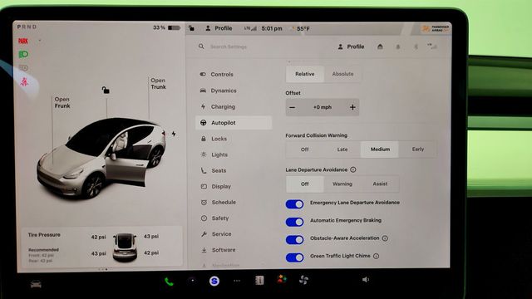Tap the volume speaker icon
Screen dimensions: 532x299
pyautogui.click(x=366, y=280)
